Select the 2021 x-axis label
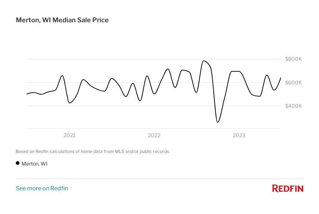This screenshot has width=319, height=214. [69, 135]
